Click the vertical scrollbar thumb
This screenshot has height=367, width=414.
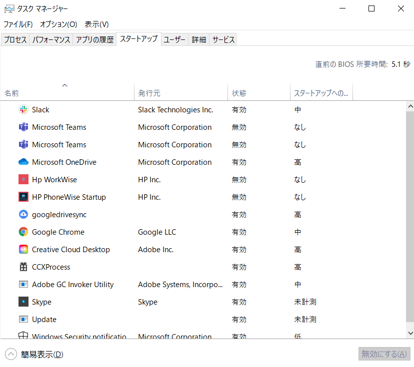coord(410,217)
